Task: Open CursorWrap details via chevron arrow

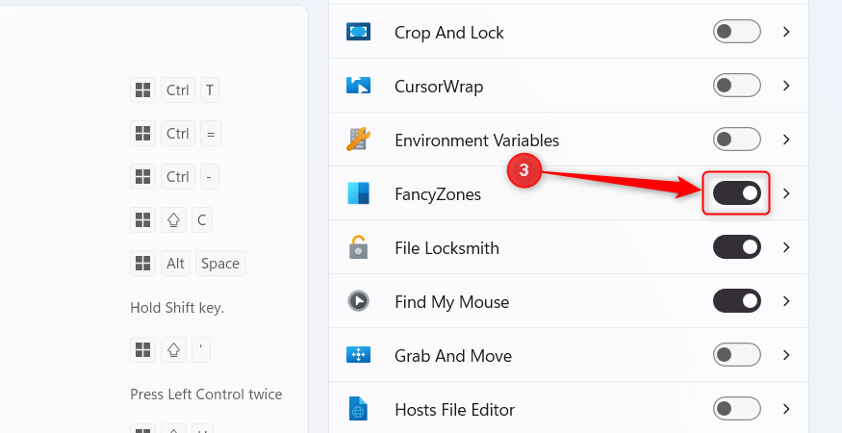Action: (787, 86)
